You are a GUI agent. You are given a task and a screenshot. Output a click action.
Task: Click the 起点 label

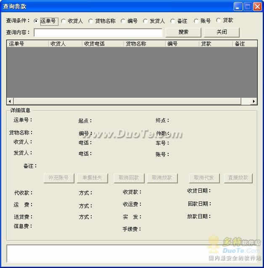[x=85, y=121]
